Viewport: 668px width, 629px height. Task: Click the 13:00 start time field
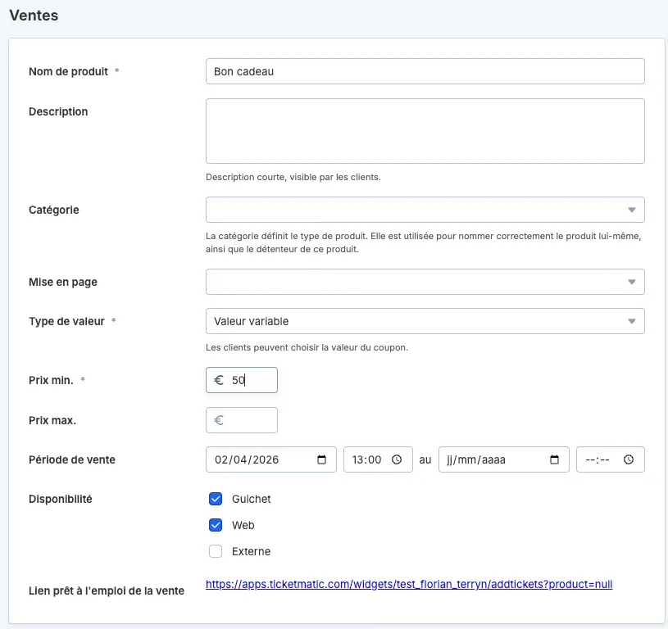click(x=378, y=459)
